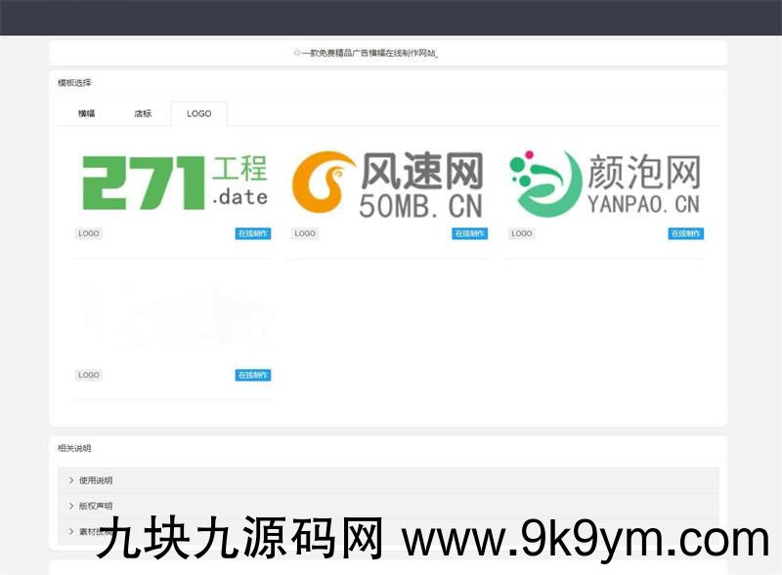Select the LOGO tab in template chooser

tap(198, 114)
